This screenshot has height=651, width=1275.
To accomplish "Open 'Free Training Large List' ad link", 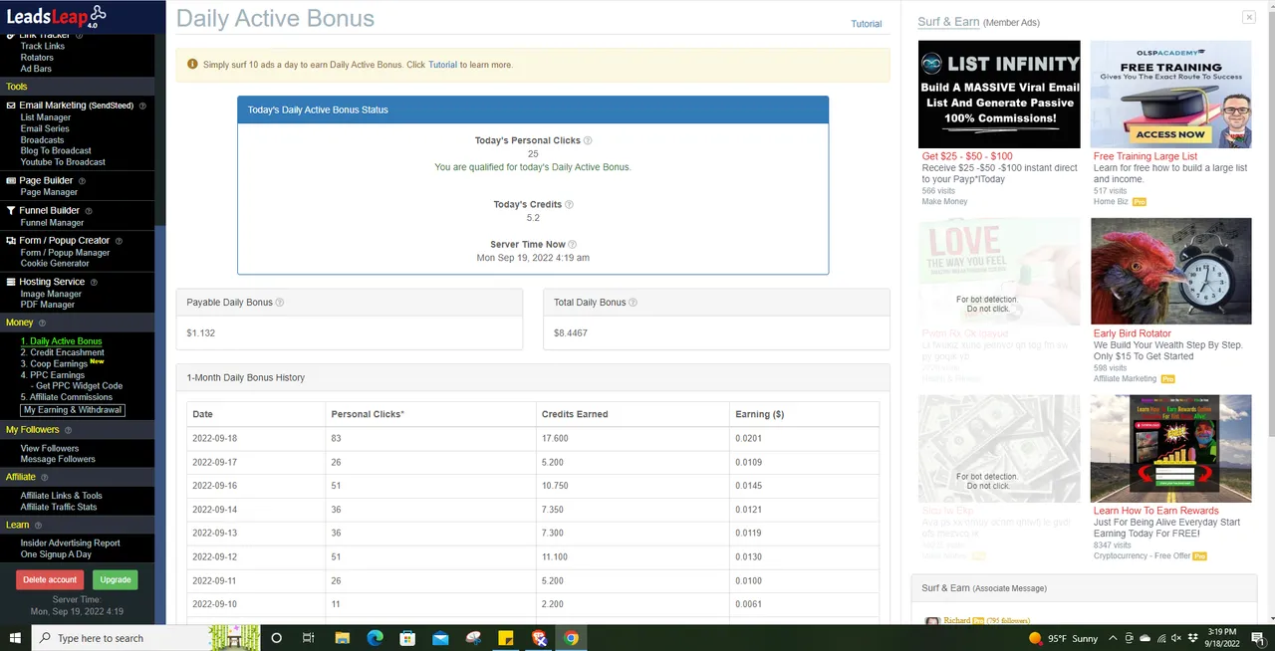I will tap(1146, 156).
